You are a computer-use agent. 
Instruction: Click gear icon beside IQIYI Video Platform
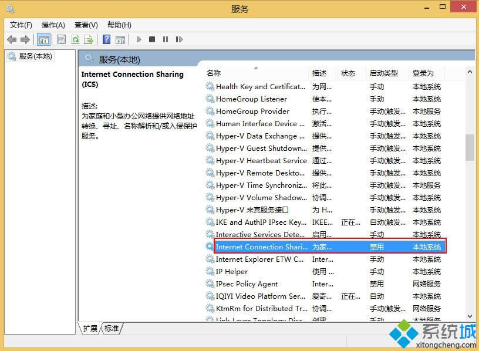point(210,296)
